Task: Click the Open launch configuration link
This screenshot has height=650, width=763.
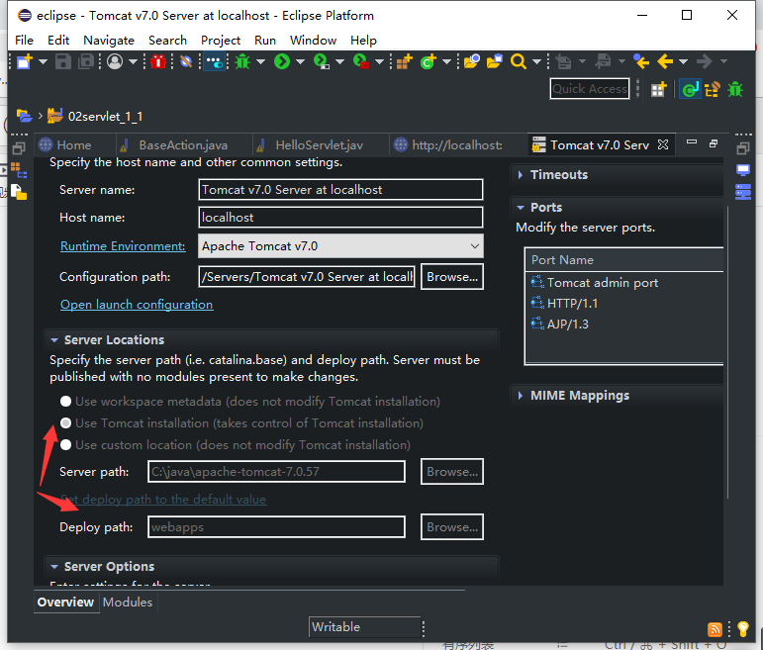Action: [137, 305]
